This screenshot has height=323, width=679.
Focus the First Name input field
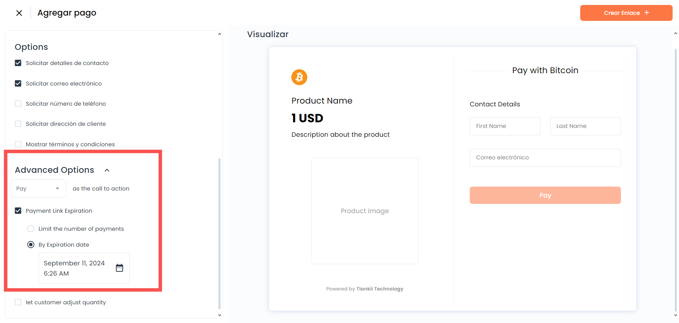505,126
